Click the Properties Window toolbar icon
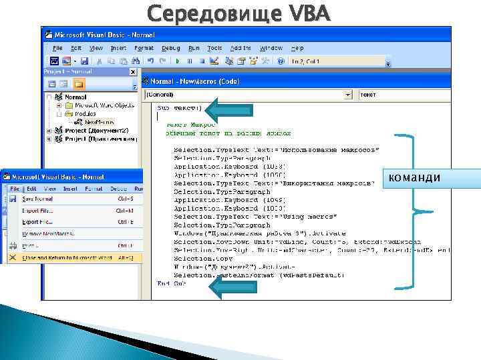 tap(241, 61)
